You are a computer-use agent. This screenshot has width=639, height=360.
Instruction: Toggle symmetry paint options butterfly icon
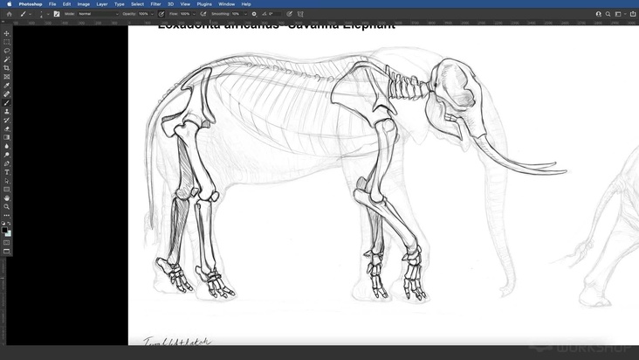point(300,14)
